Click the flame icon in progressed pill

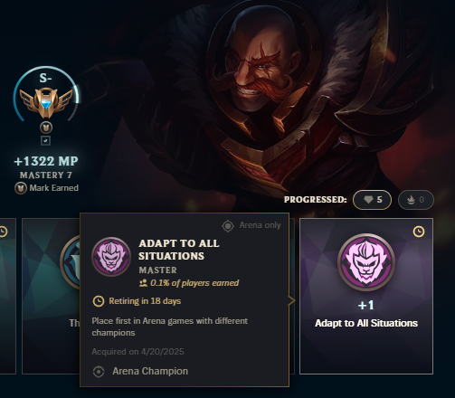(411, 200)
